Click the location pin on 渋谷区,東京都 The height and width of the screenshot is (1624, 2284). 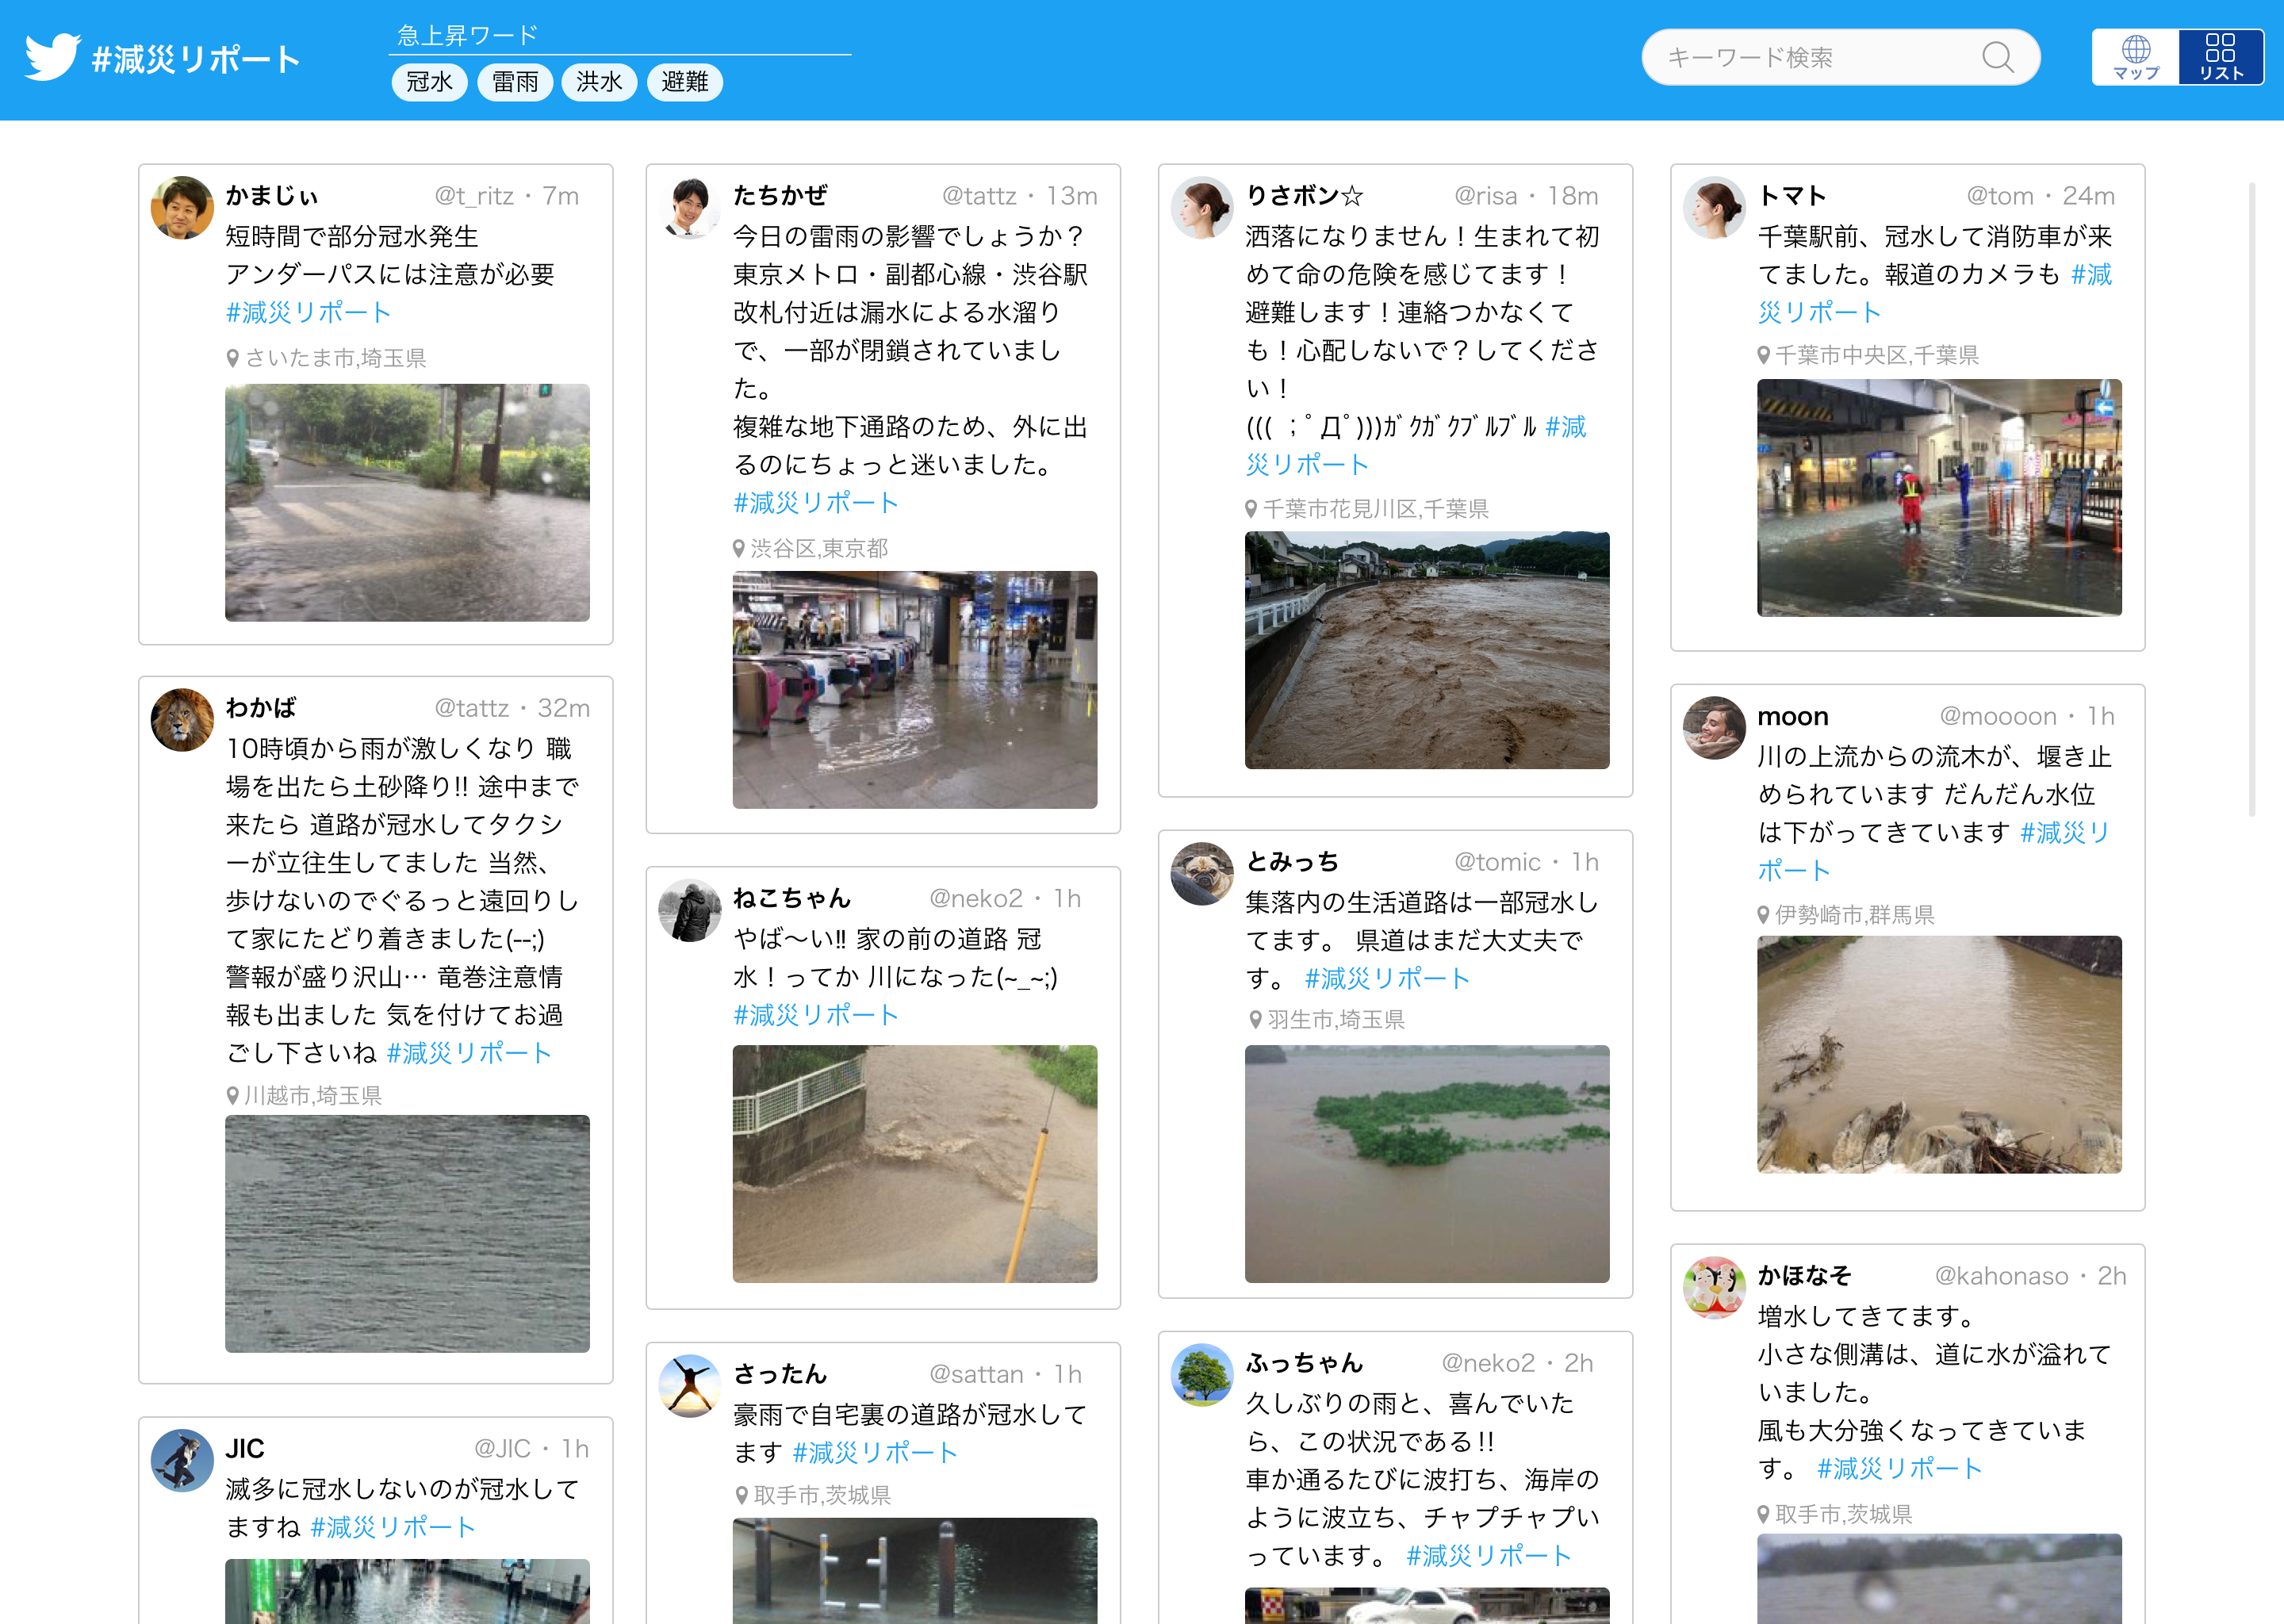[740, 548]
